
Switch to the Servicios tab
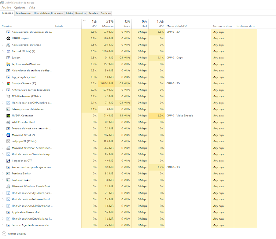pos(106,13)
